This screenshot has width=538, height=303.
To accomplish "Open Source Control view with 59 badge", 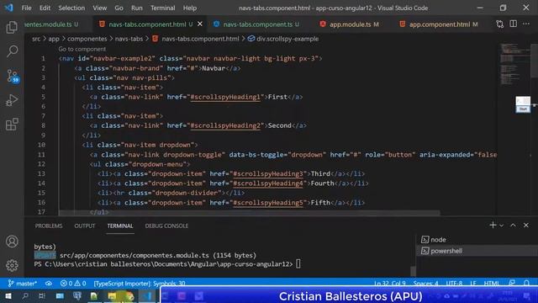I will click(13, 76).
